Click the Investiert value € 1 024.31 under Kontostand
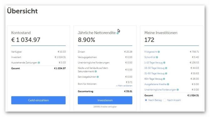 pyautogui.click(x=60, y=57)
